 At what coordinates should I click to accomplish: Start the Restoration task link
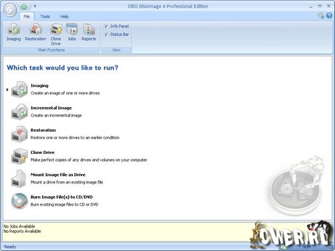point(43,130)
